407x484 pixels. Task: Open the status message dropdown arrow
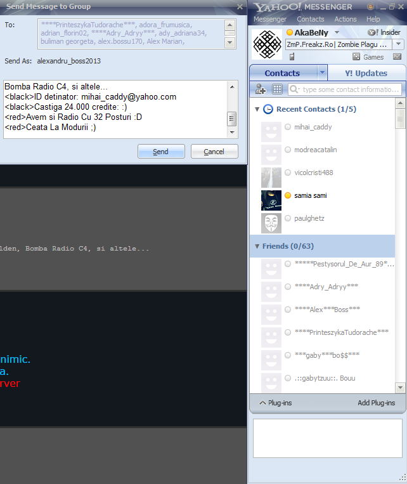pyautogui.click(x=398, y=44)
